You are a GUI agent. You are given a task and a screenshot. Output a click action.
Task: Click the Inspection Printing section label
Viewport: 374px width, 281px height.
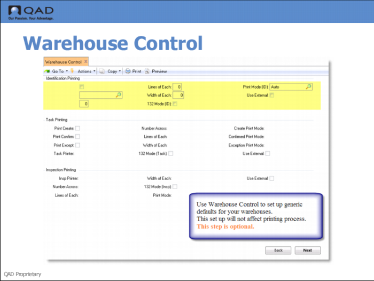pos(61,170)
